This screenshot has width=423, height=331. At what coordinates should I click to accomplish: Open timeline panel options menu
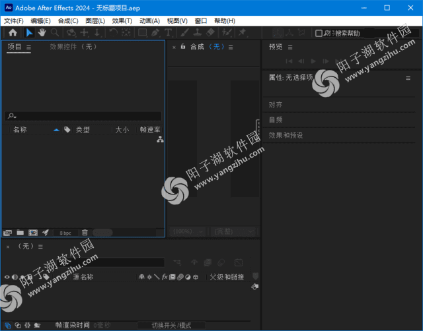point(40,247)
